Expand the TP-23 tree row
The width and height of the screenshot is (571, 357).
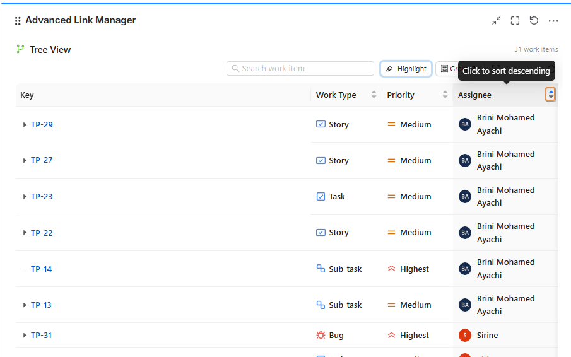click(x=25, y=197)
